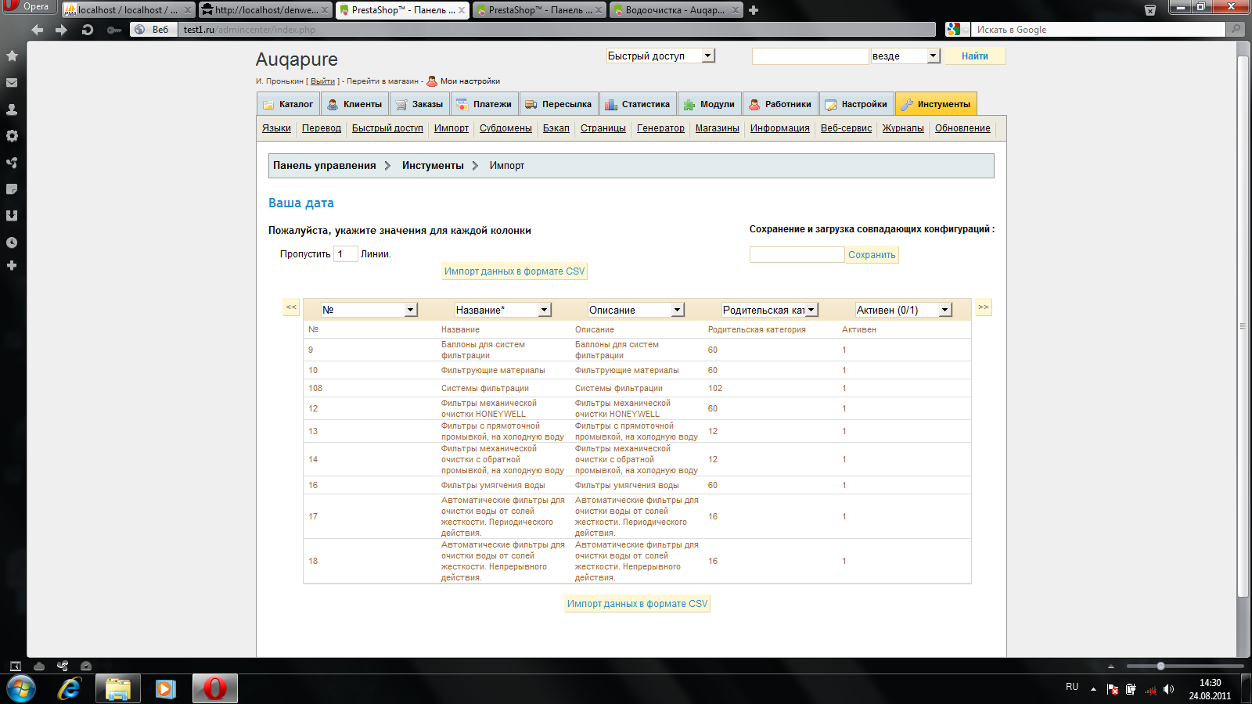Launch Internet Explorer from the taskbar

[70, 689]
